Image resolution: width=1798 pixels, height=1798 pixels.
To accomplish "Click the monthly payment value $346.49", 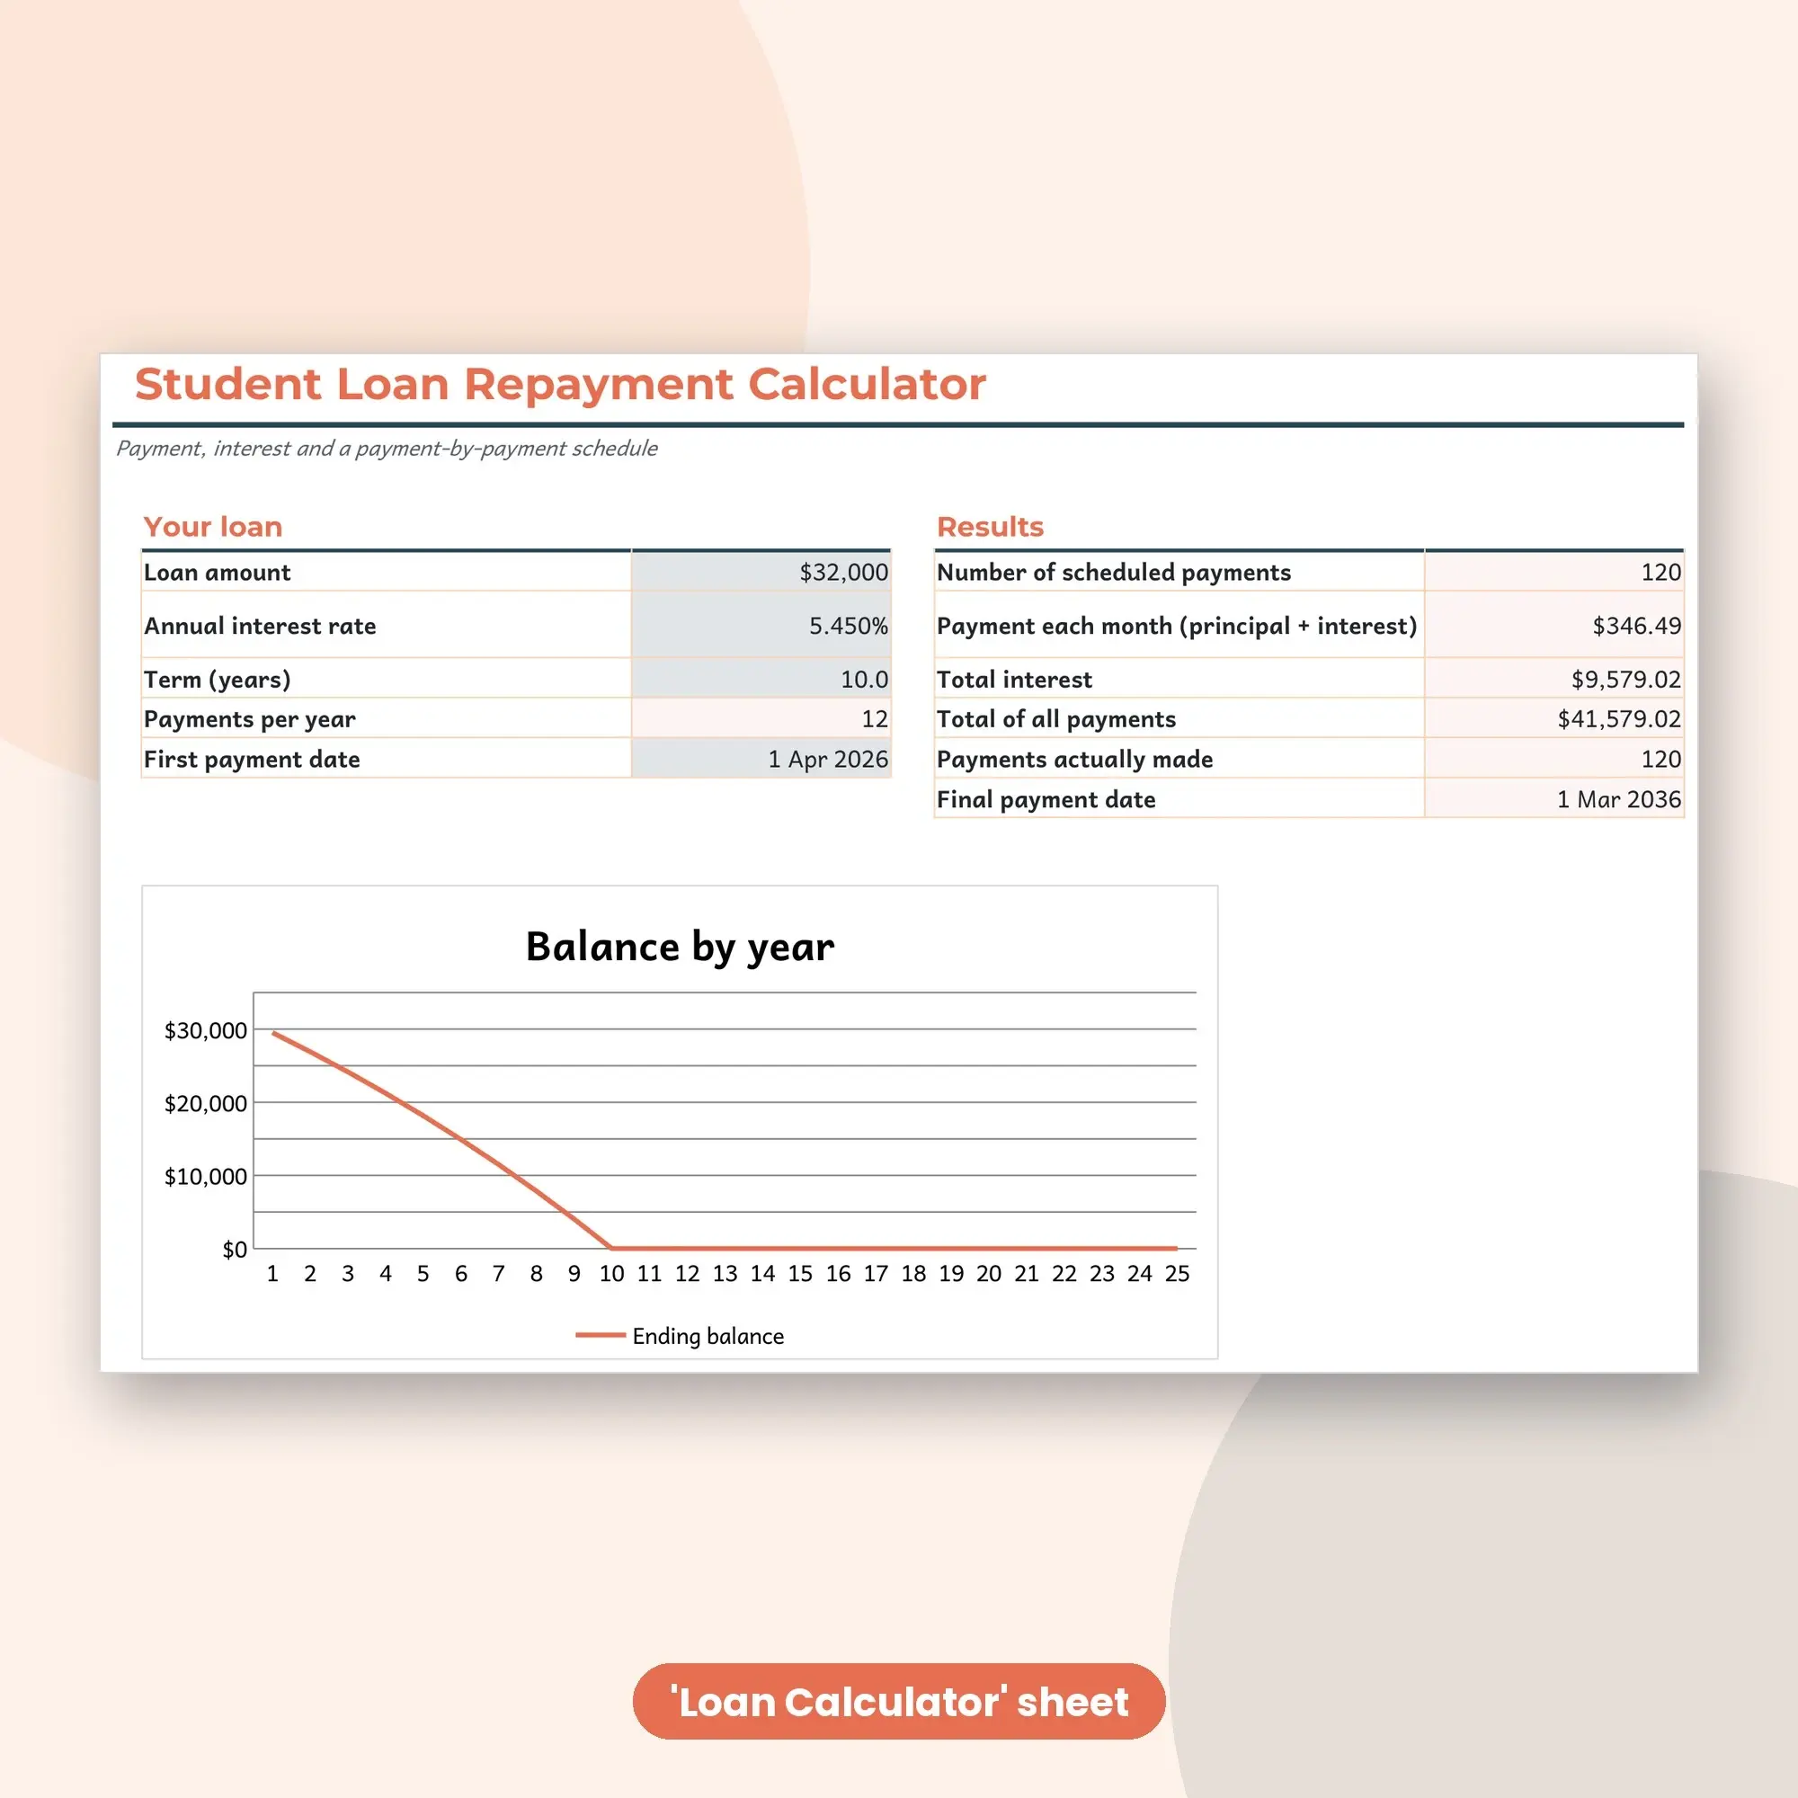I will [x=1553, y=625].
